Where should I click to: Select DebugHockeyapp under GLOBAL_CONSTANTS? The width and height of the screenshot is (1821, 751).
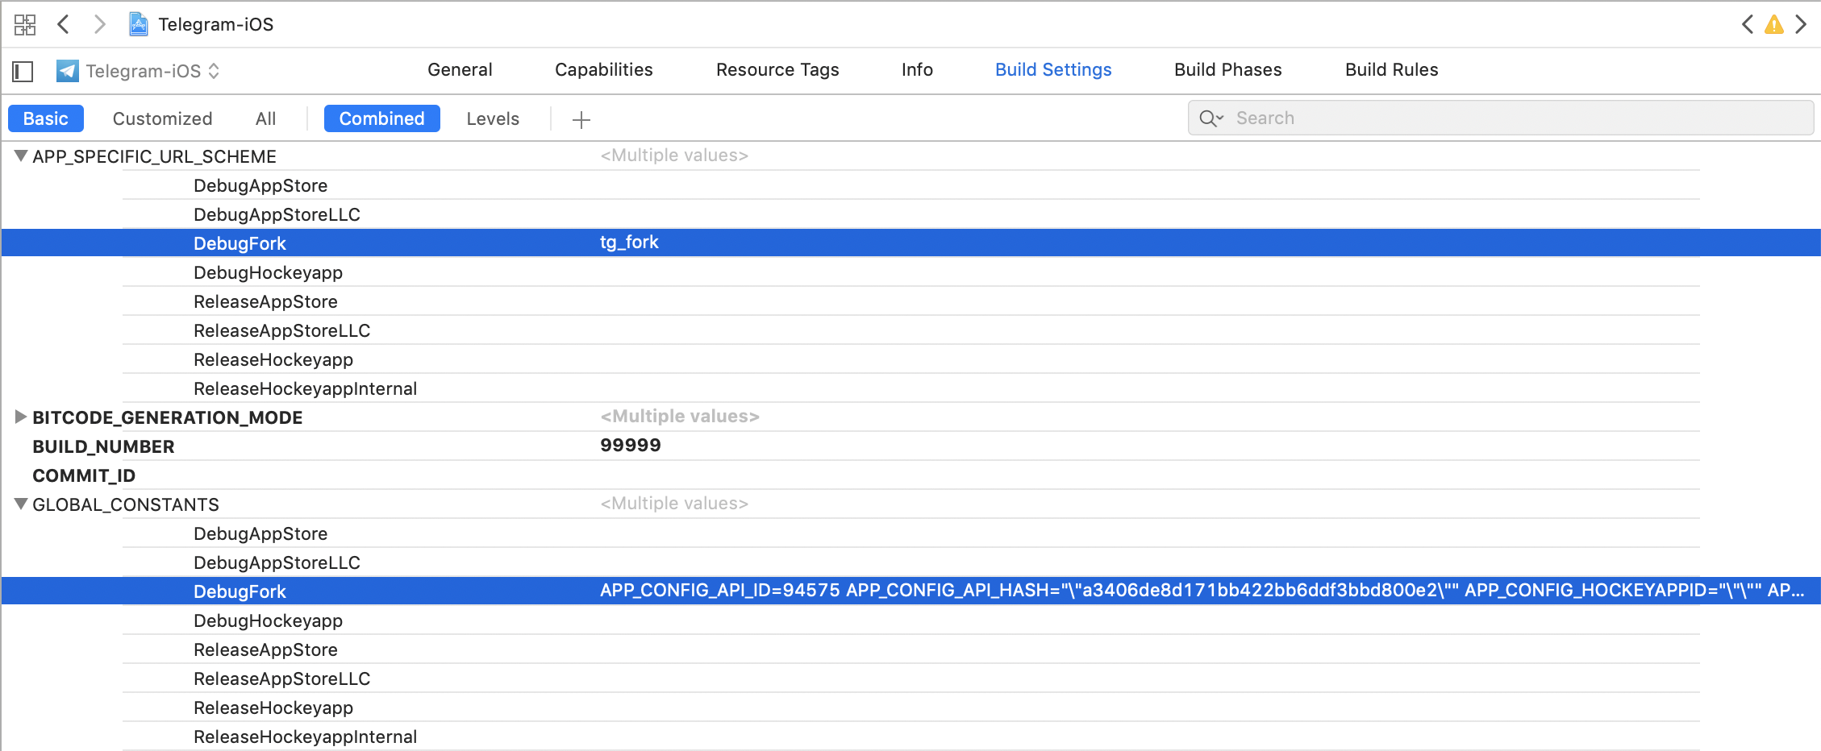pos(268,620)
